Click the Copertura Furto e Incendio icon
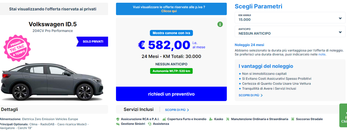The image size is (347, 131). click(164, 119)
